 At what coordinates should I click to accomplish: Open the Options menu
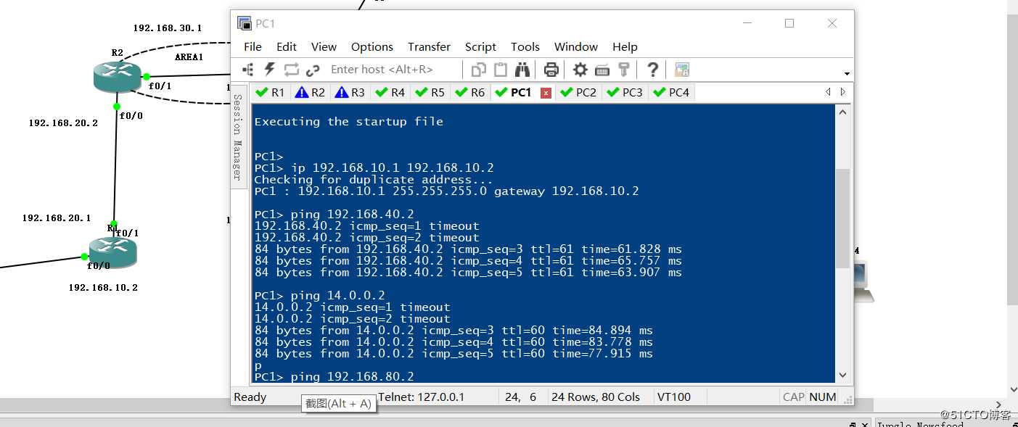pyautogui.click(x=372, y=46)
